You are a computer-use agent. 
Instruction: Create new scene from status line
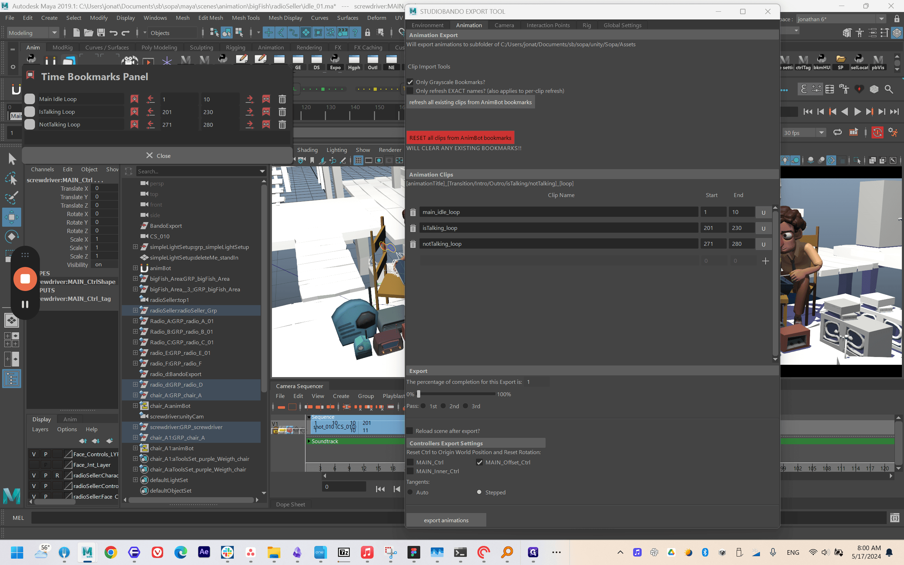point(76,33)
